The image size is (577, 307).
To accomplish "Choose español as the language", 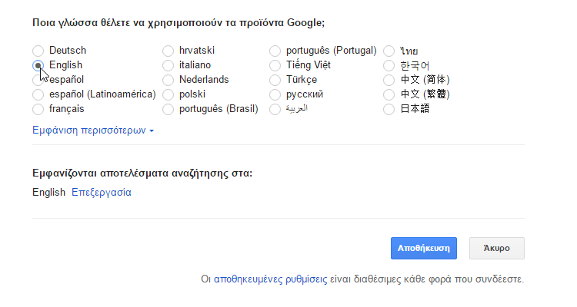I will (x=38, y=80).
